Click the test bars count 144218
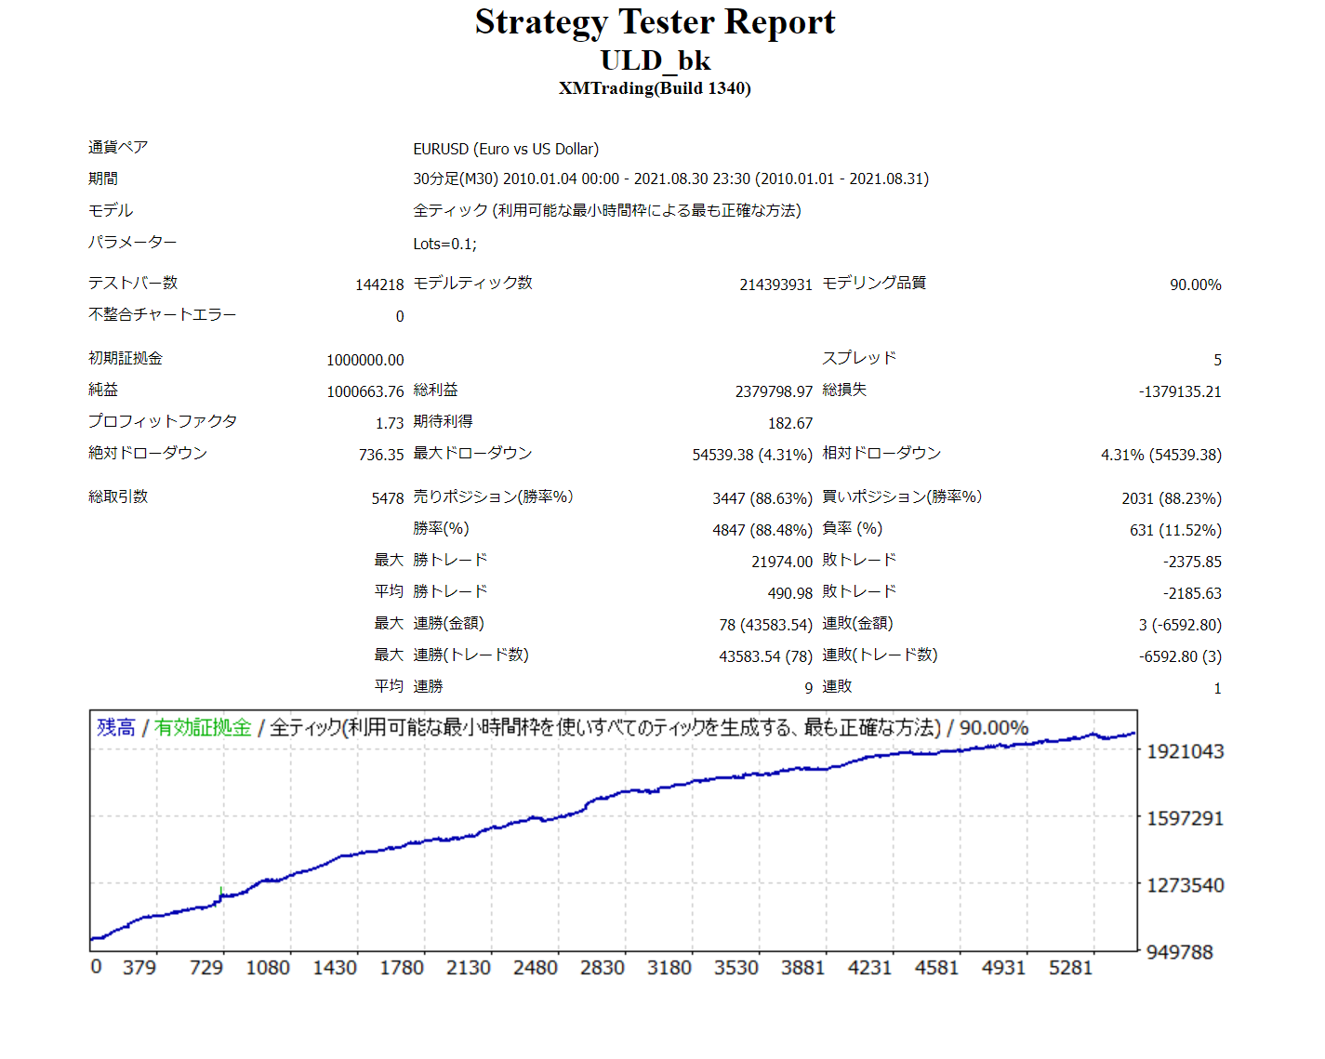This screenshot has height=1059, width=1325. point(379,285)
